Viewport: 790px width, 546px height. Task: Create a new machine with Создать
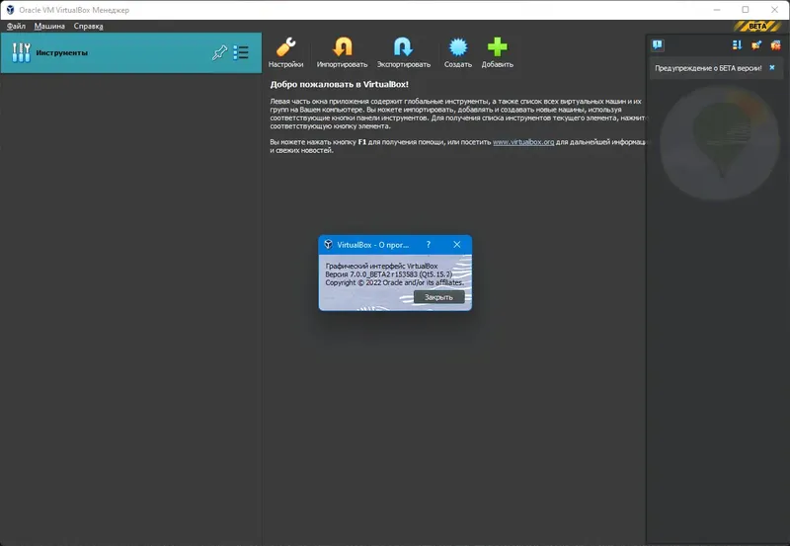click(x=458, y=52)
